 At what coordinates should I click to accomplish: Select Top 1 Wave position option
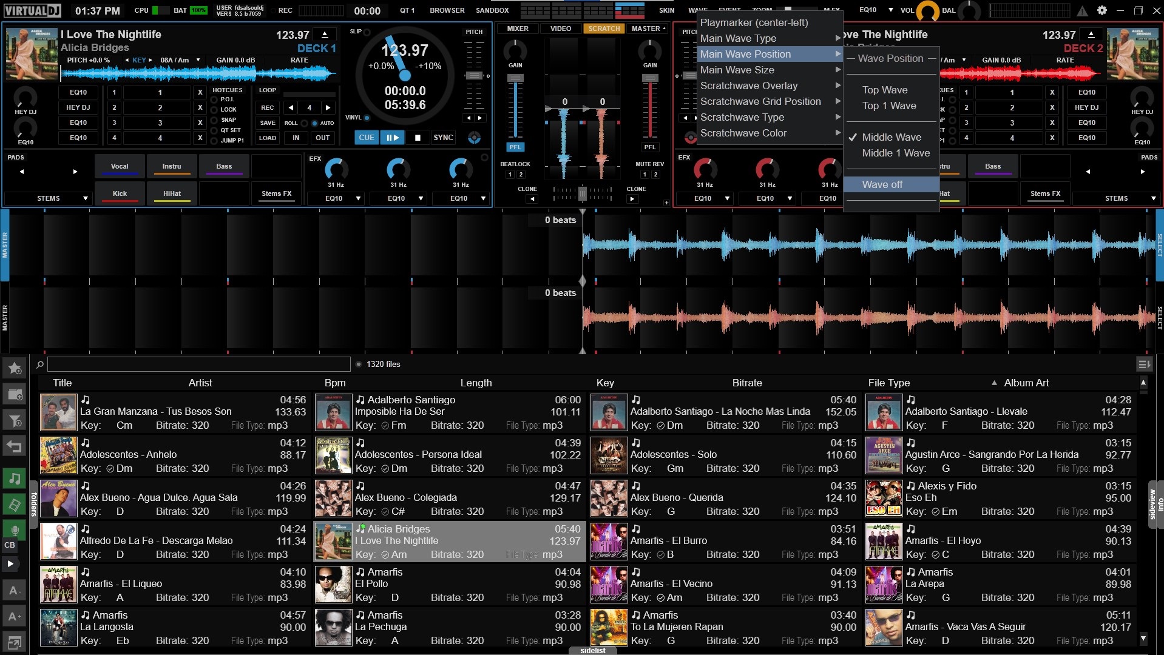pyautogui.click(x=891, y=106)
